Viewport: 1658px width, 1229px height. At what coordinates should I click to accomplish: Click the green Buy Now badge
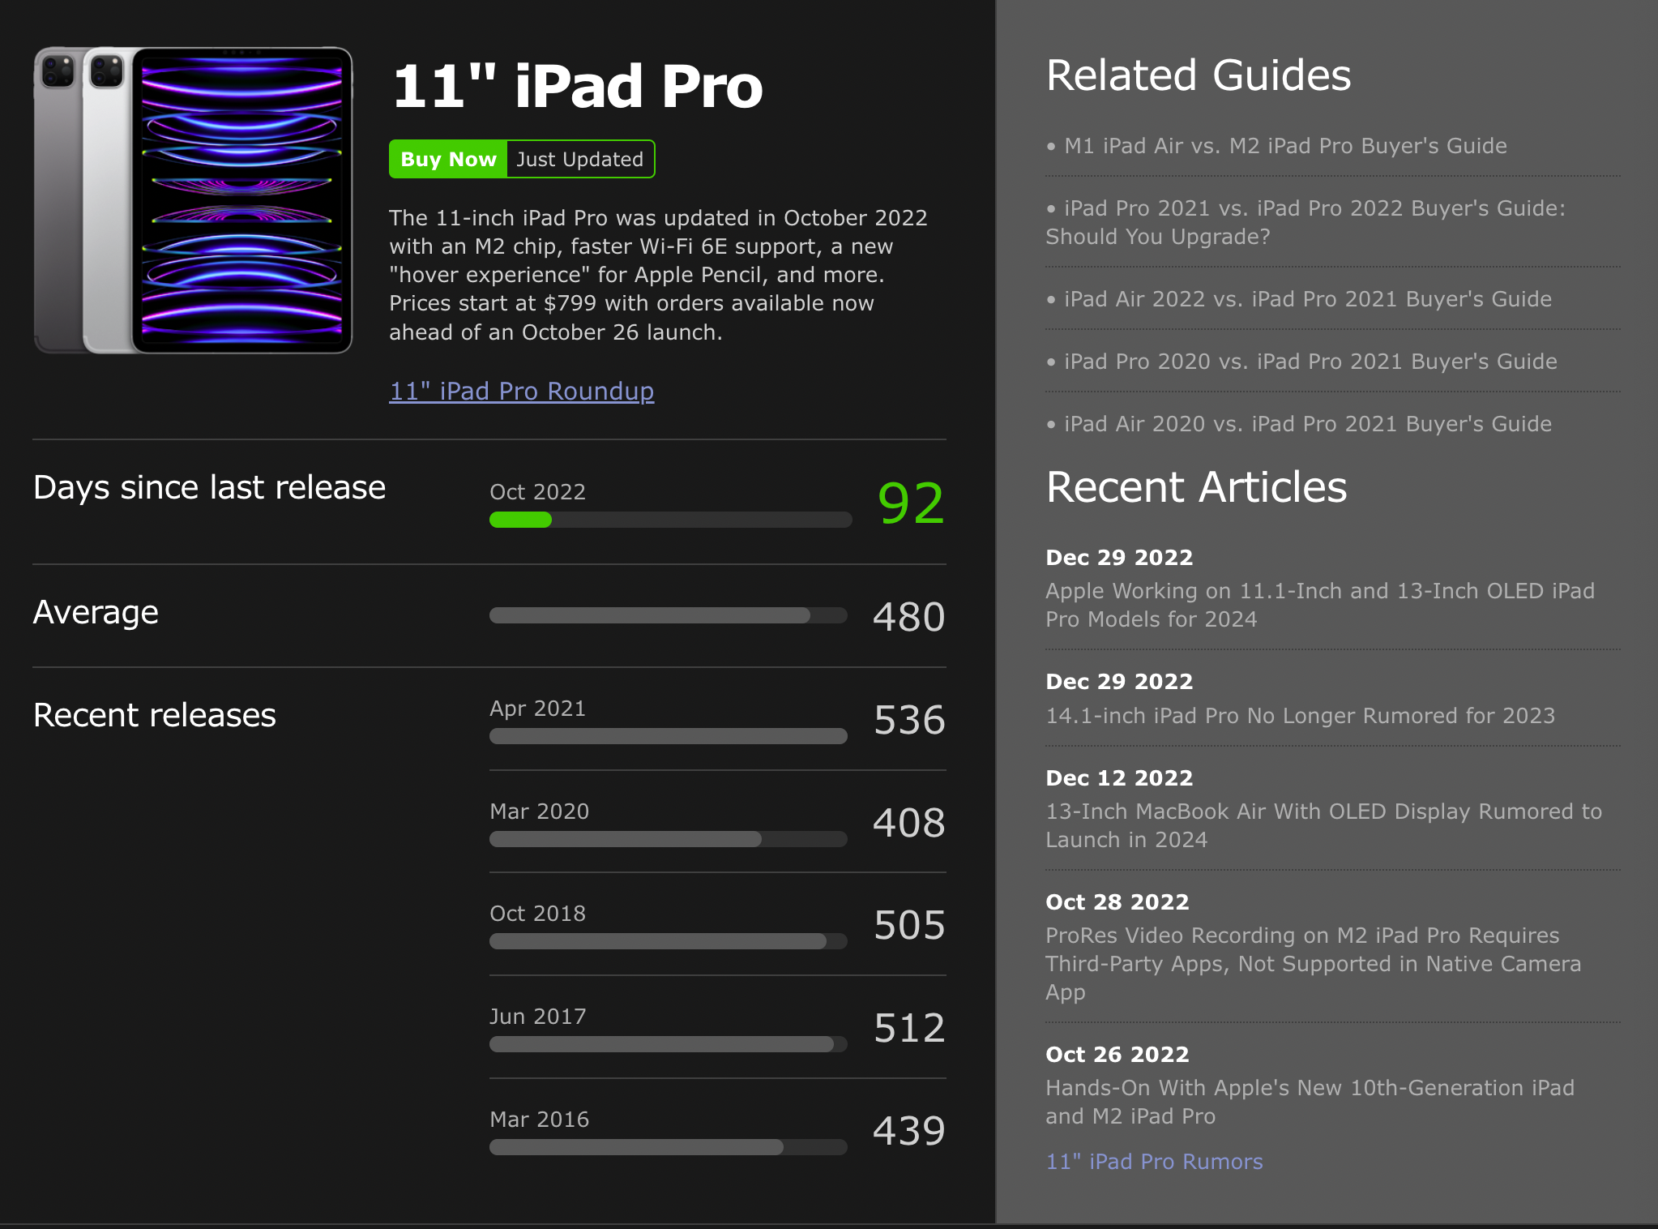click(448, 159)
